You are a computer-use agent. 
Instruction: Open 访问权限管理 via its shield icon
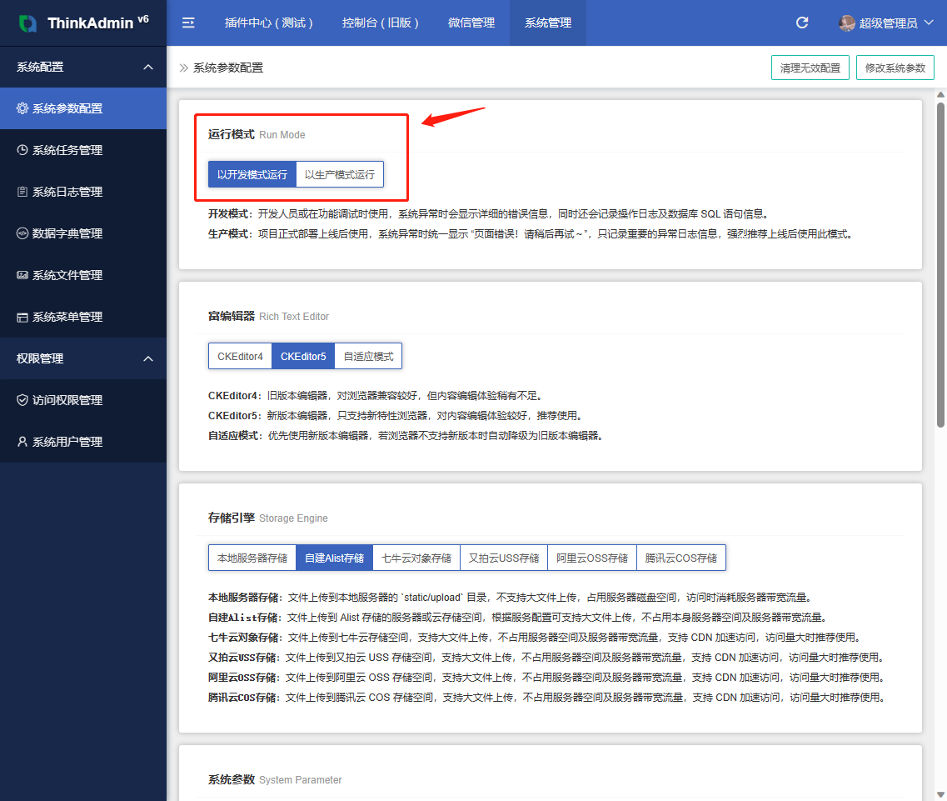(22, 400)
